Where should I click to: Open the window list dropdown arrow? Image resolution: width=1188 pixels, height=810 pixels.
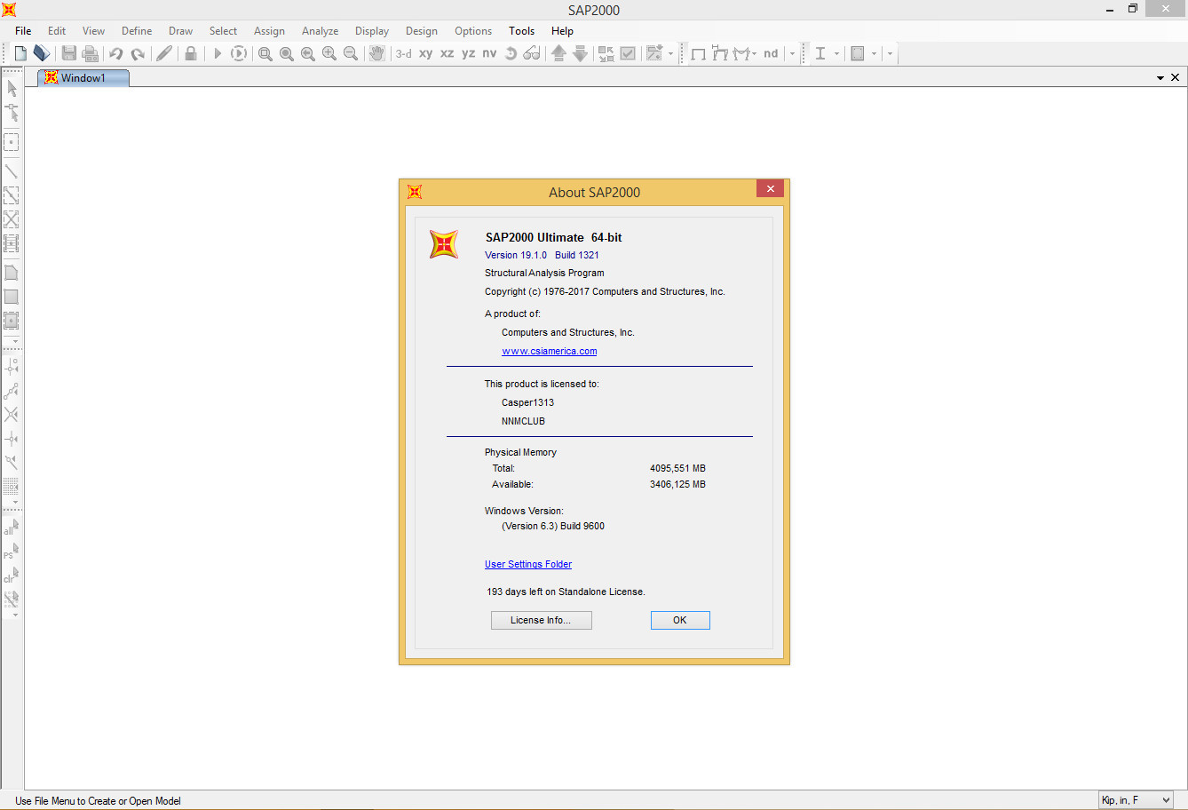point(1160,78)
